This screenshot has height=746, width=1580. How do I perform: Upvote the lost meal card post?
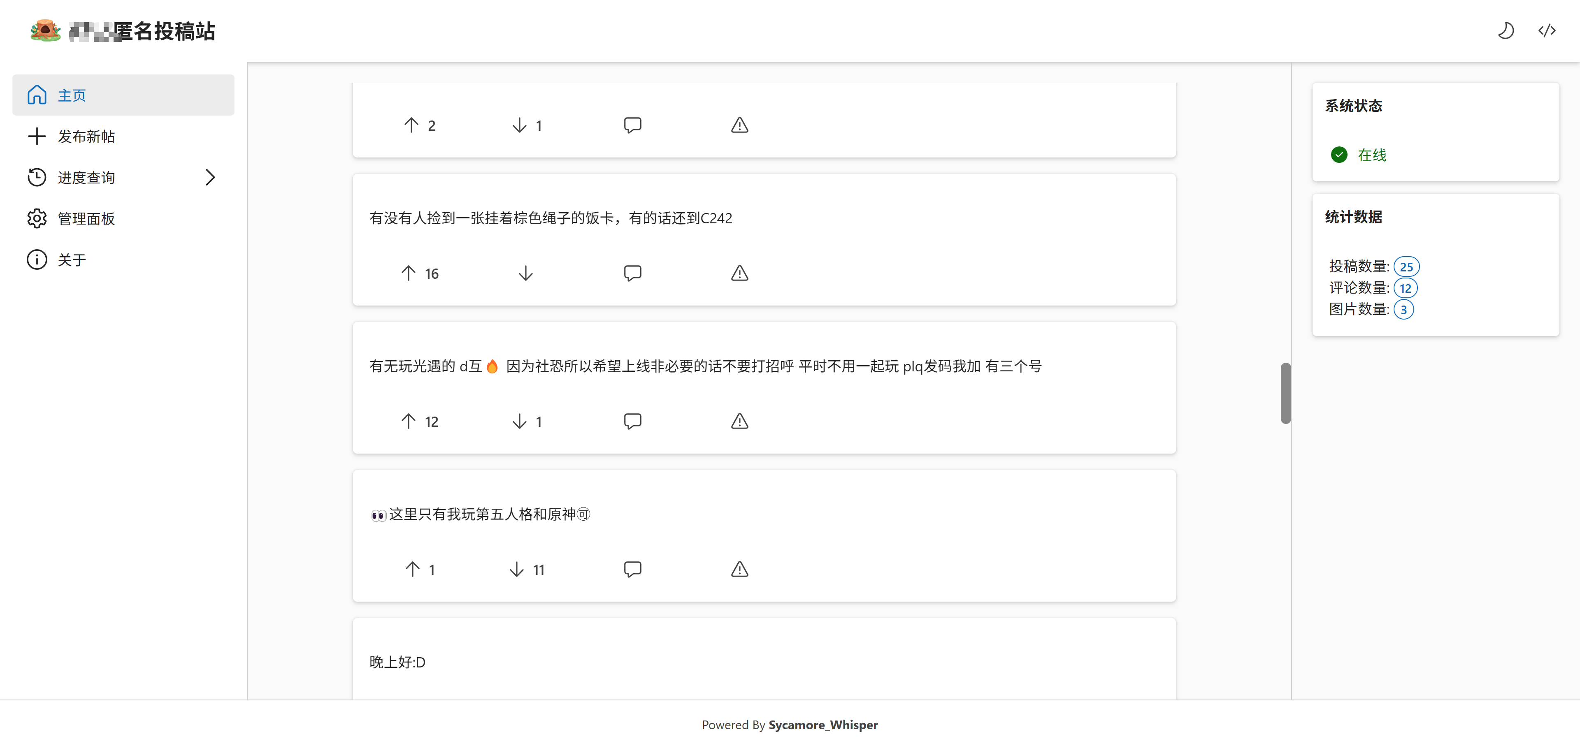pos(409,273)
